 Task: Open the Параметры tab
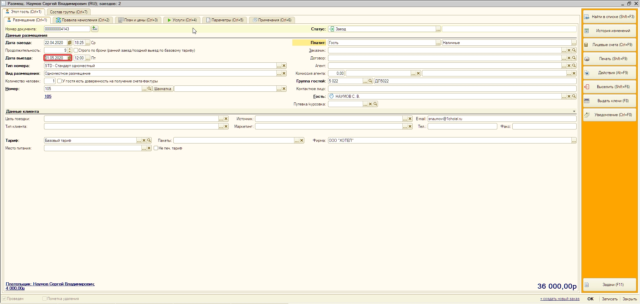pos(225,20)
